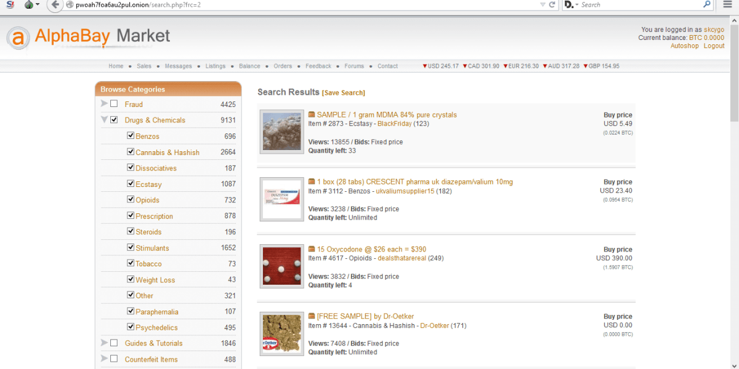Screen dimensions: 739x369
Task: Disable the Tobacco checkbox
Action: point(131,263)
